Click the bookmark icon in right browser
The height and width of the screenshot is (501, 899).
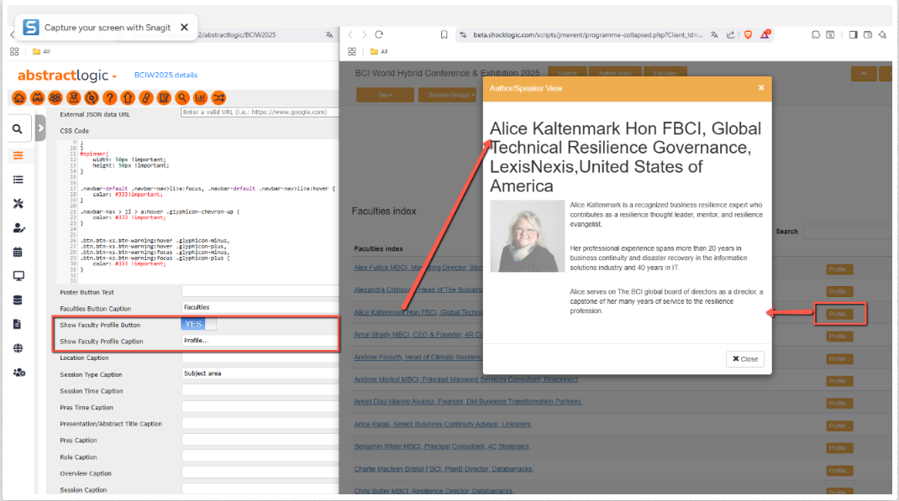coord(444,35)
